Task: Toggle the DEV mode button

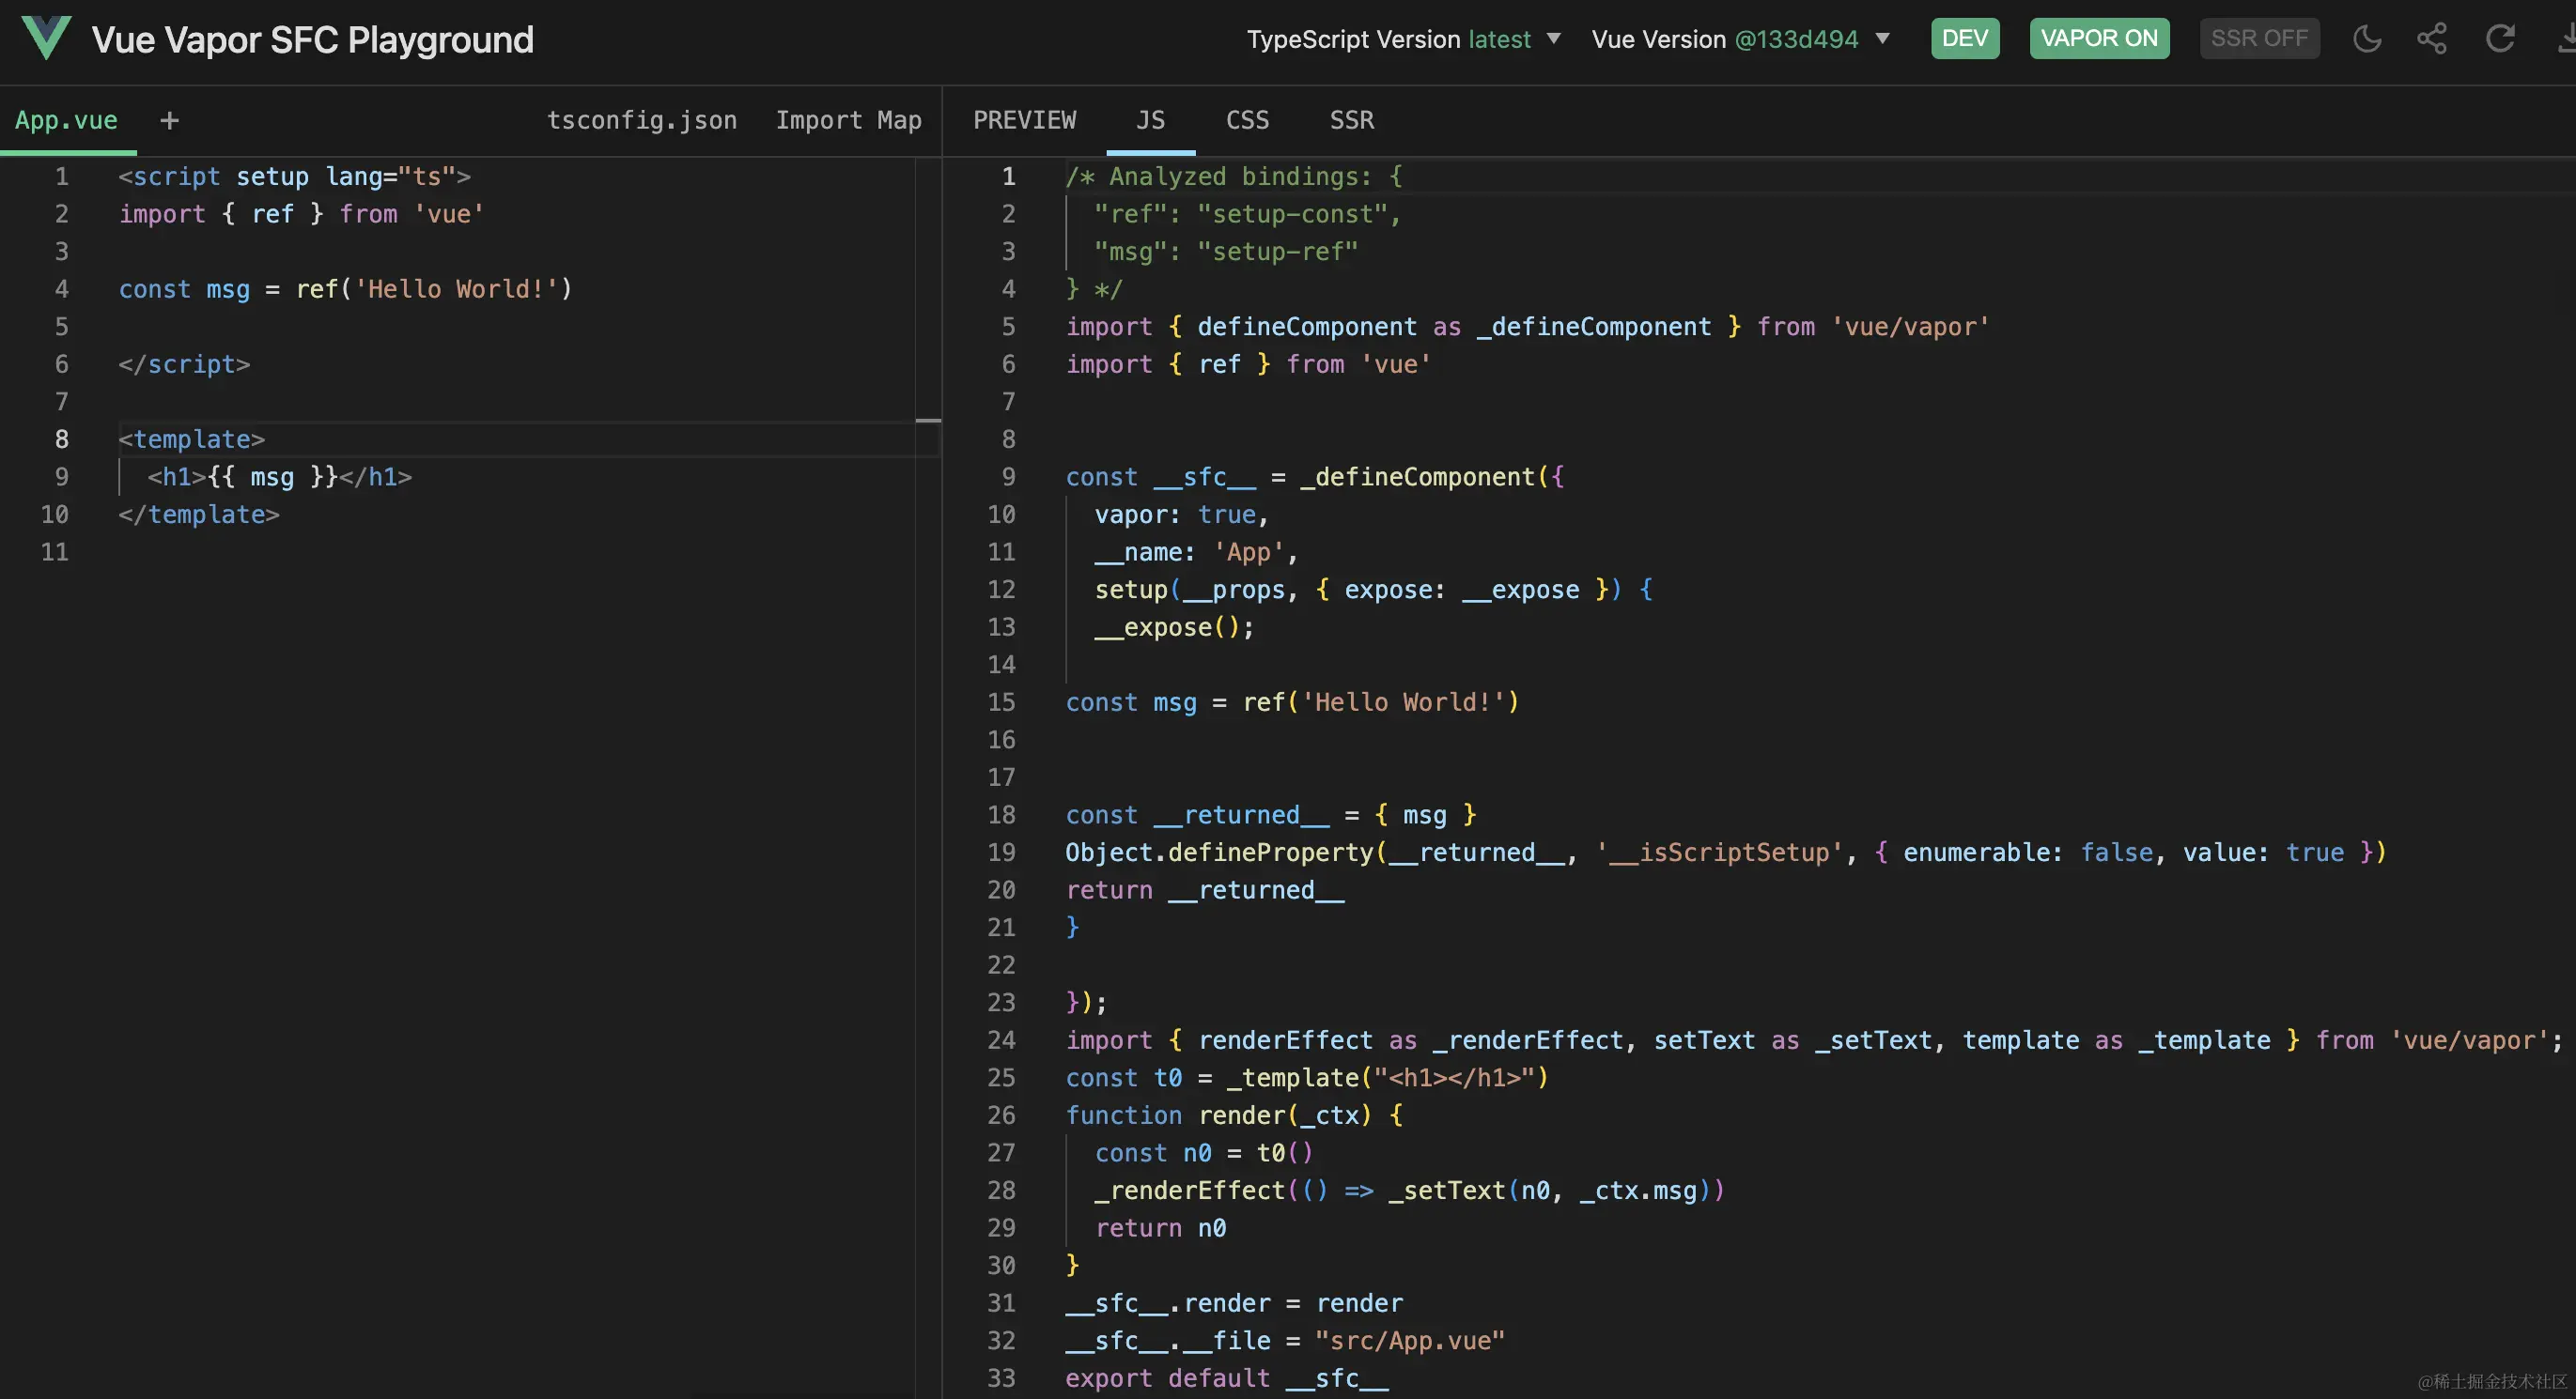Action: 1964,39
